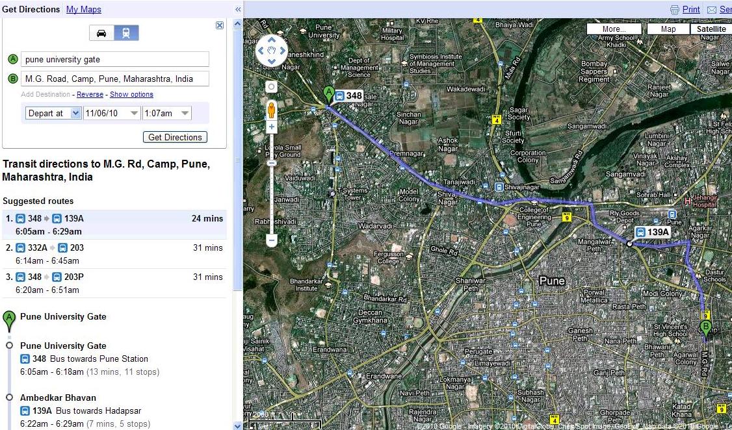The width and height of the screenshot is (732, 430).
Task: Select the car driving mode icon
Action: [x=102, y=33]
